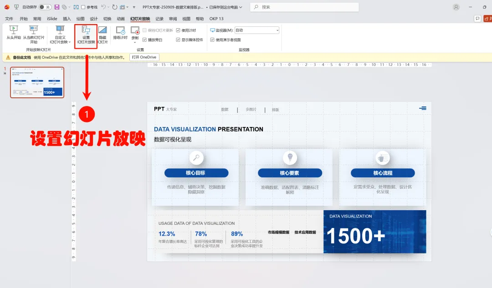
Task: Toggle 保持幻灯片更新 checkbox
Action: tap(145, 30)
